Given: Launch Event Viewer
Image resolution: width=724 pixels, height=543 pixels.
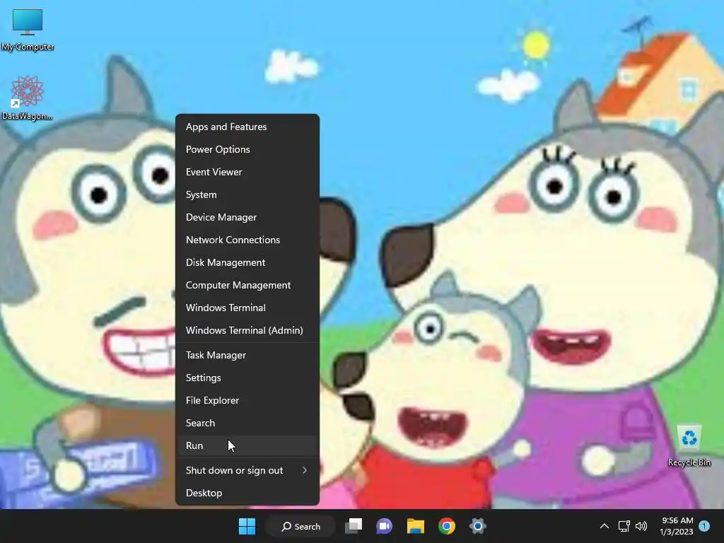Looking at the screenshot, I should [247, 172].
